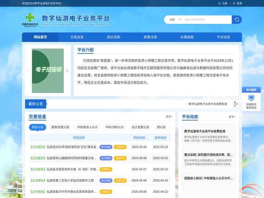Click 电子保函 badge on 高标准农田 row
Image resolution: width=264 pixels, height=198 pixels.
pos(106,147)
